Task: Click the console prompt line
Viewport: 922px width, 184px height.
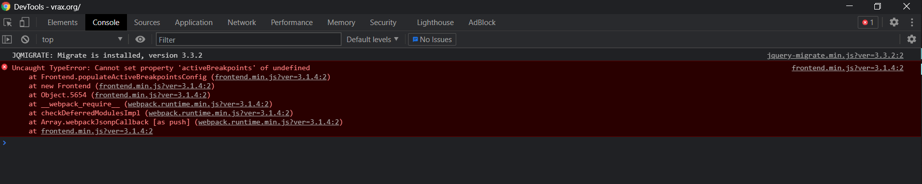Action: click(461, 143)
